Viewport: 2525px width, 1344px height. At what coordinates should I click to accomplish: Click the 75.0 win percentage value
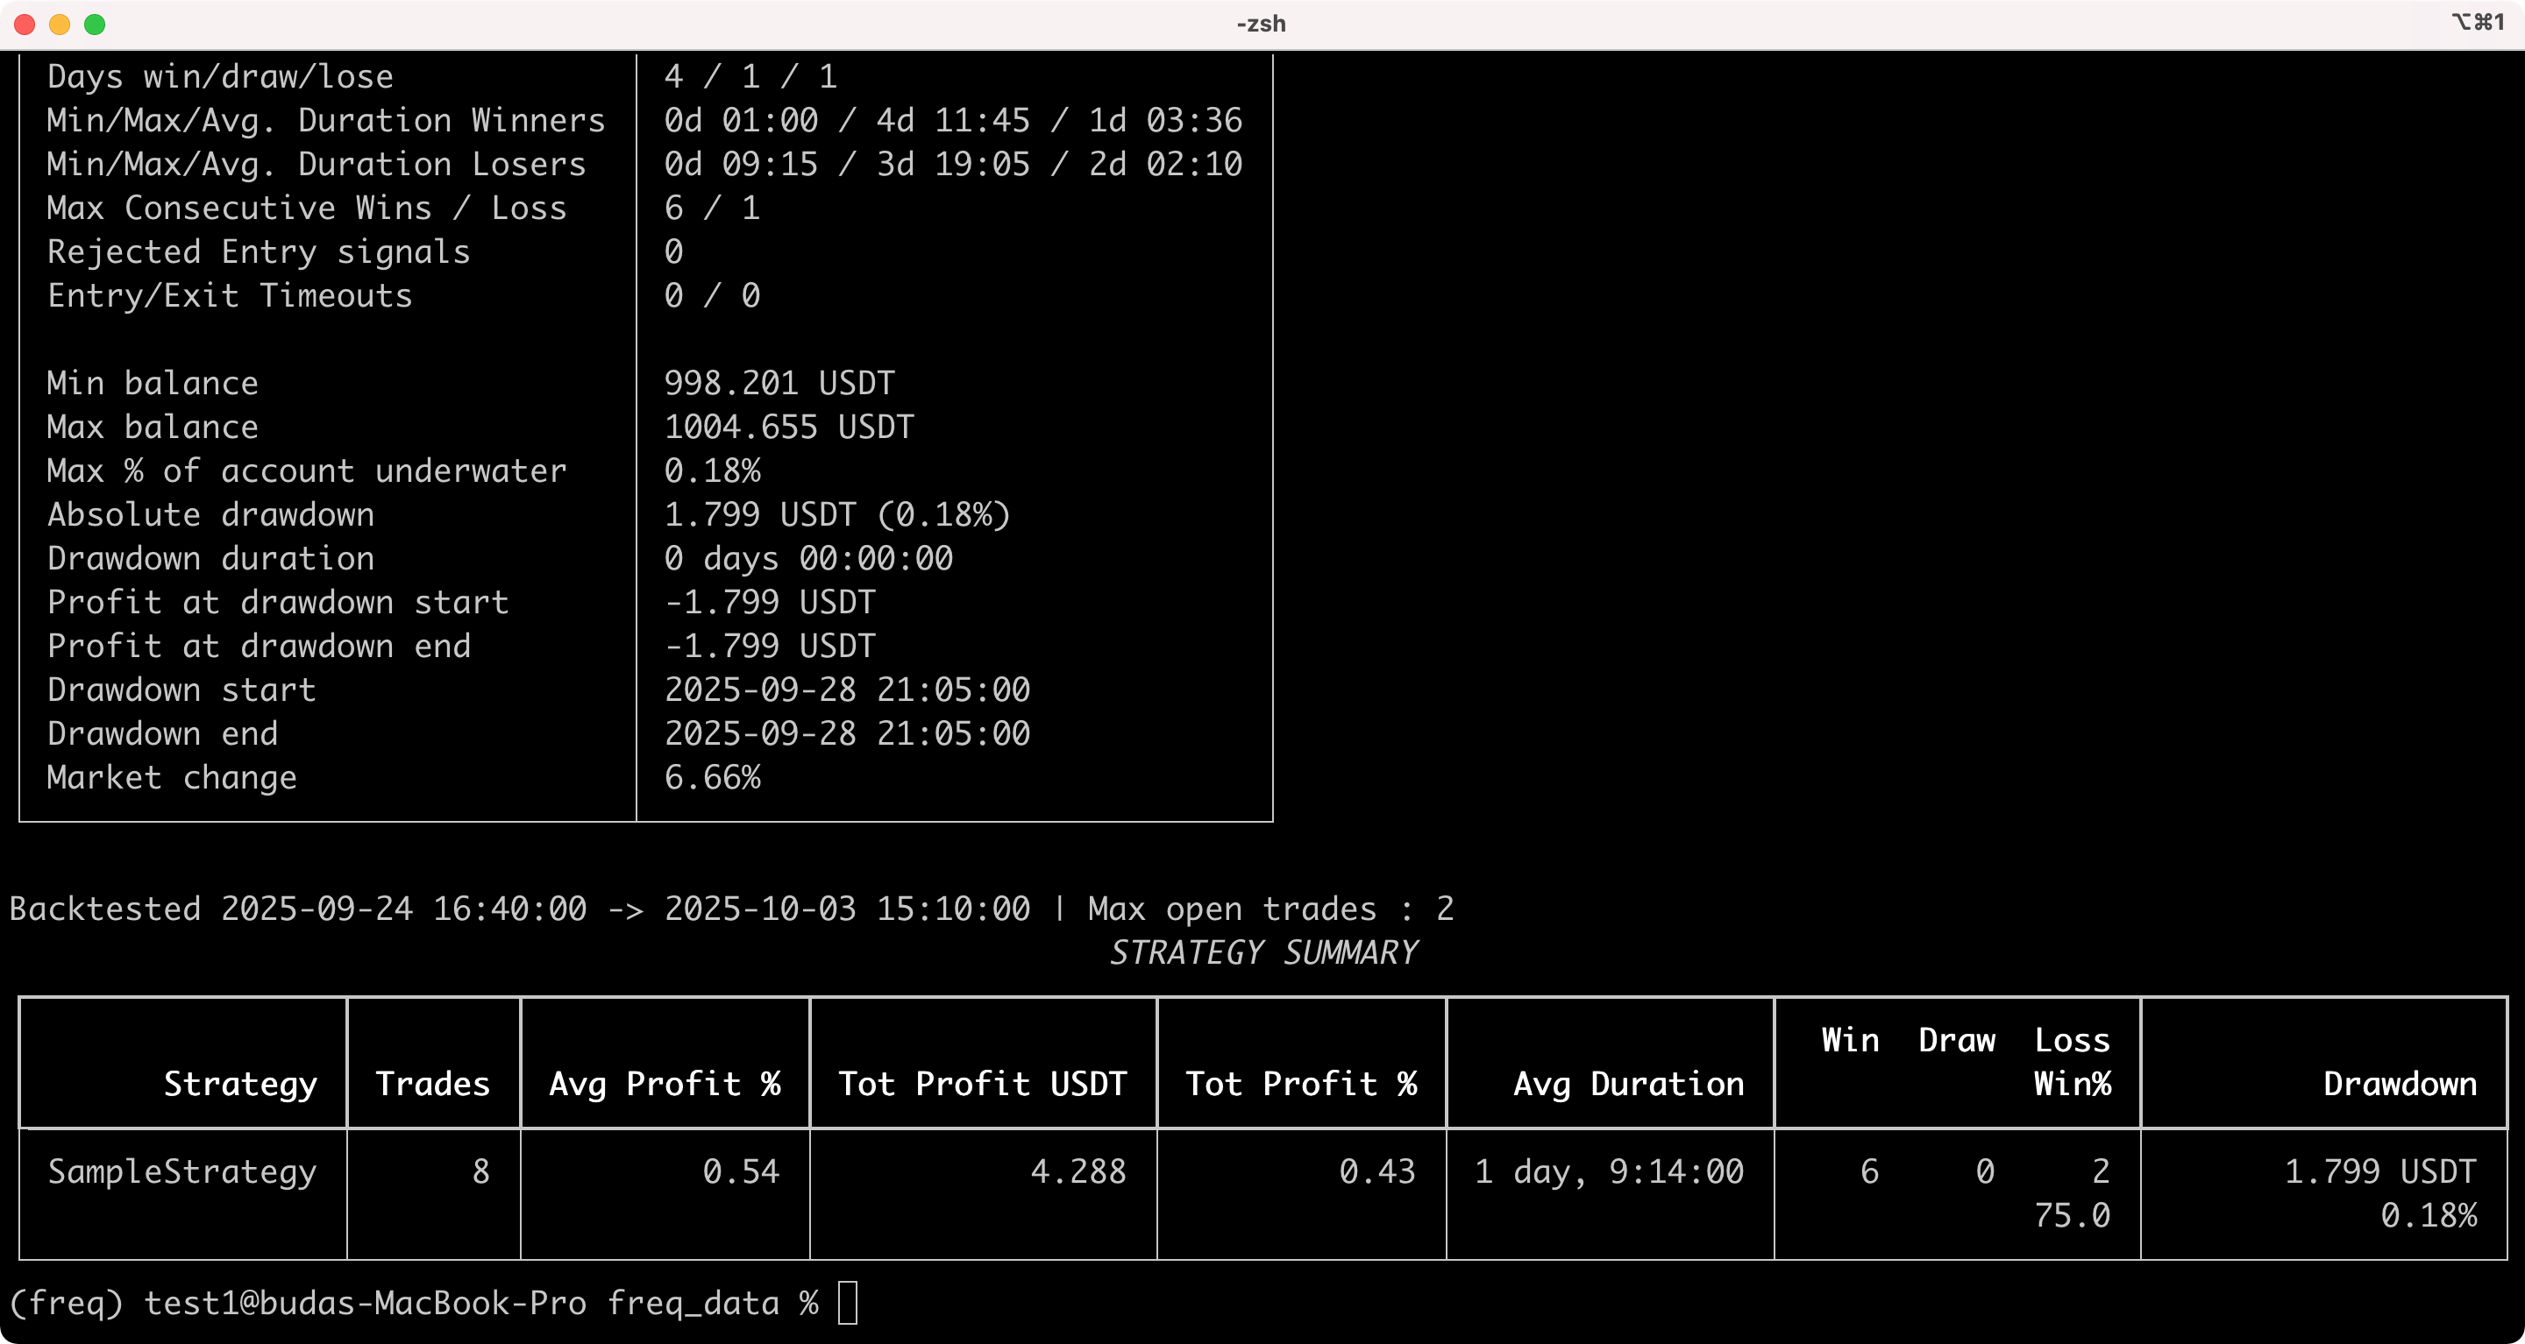click(2071, 1216)
